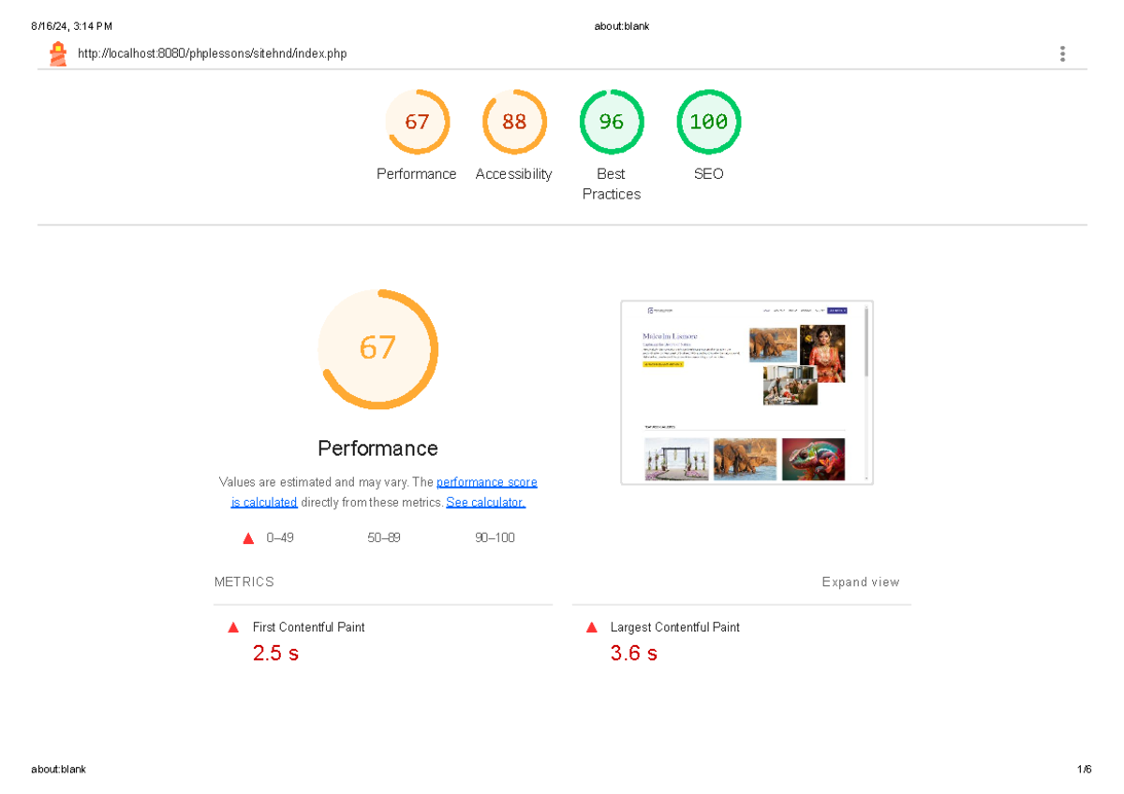Click the page screenshot thumbnail preview
This screenshot has height=794, width=1124.
click(746, 391)
